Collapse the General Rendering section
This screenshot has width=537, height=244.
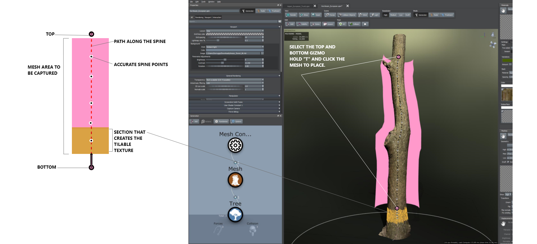pos(235,76)
